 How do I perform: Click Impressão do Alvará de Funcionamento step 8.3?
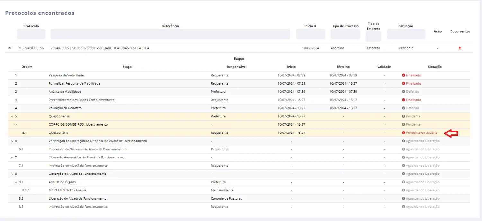click(x=78, y=207)
